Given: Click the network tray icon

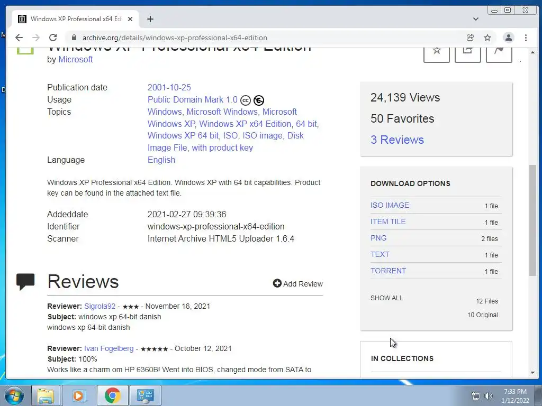Looking at the screenshot, I should point(476,396).
